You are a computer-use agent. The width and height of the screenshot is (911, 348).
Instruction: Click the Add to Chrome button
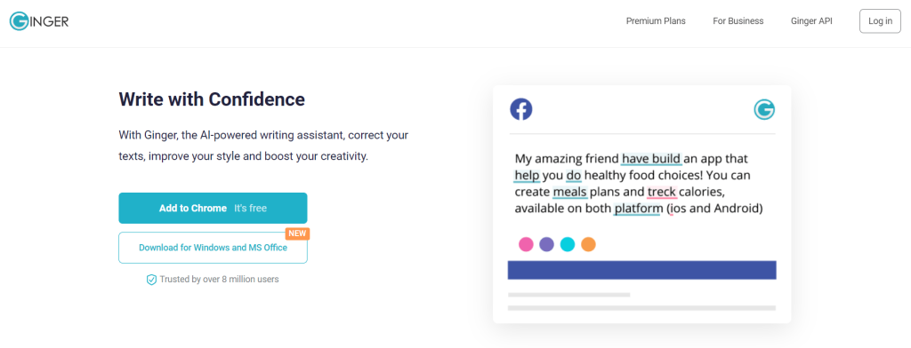click(x=214, y=209)
